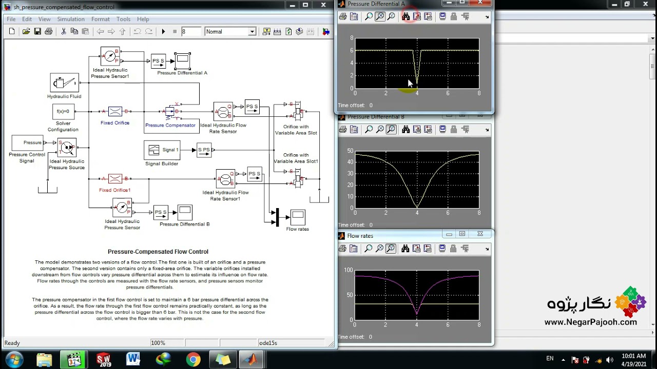Toggle Zoom Y-axis in Flow rates scope
The height and width of the screenshot is (369, 657).
click(391, 249)
